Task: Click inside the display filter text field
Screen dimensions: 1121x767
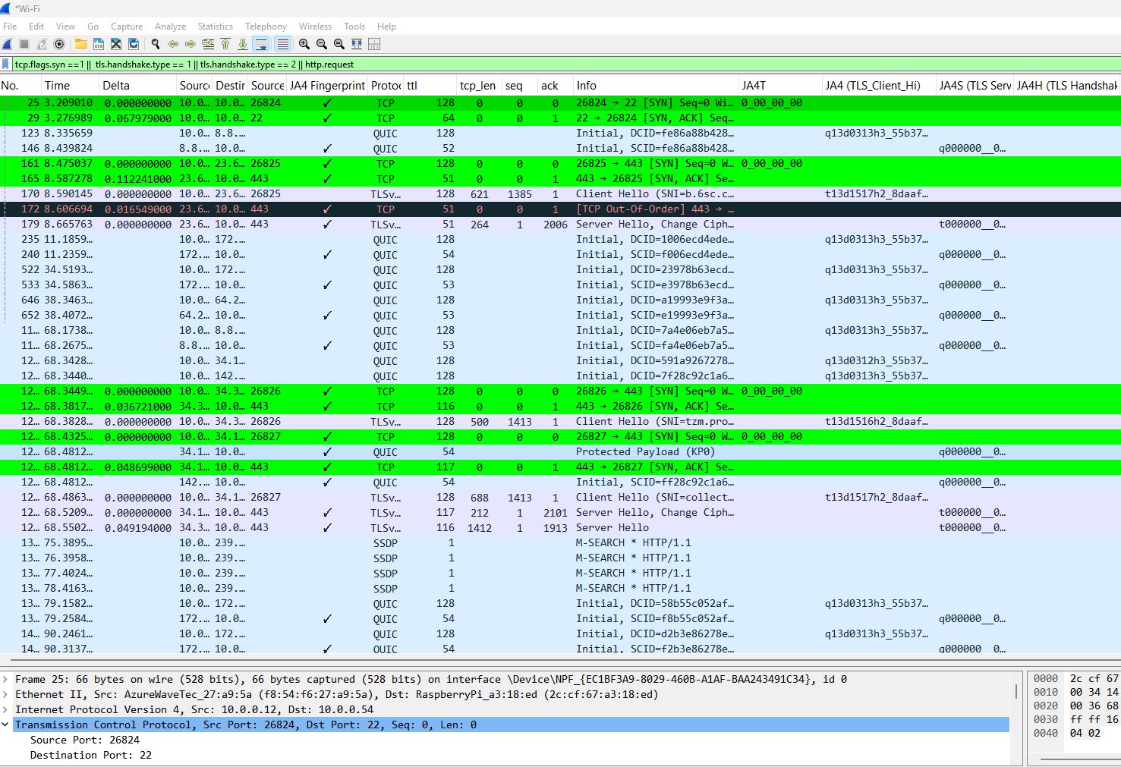Action: click(531, 64)
